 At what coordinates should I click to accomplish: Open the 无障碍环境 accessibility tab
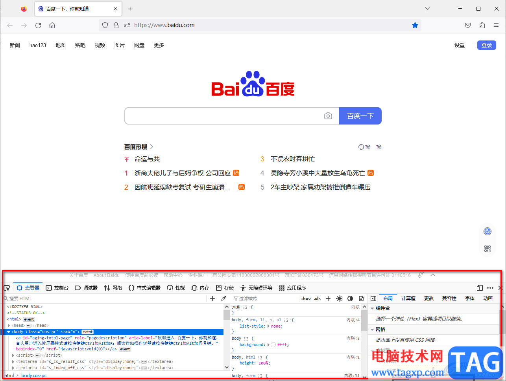coord(256,288)
